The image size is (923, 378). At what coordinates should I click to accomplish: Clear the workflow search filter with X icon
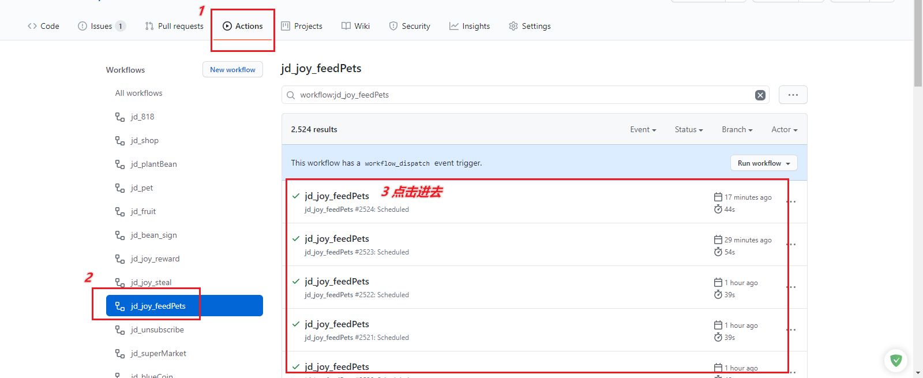(760, 95)
